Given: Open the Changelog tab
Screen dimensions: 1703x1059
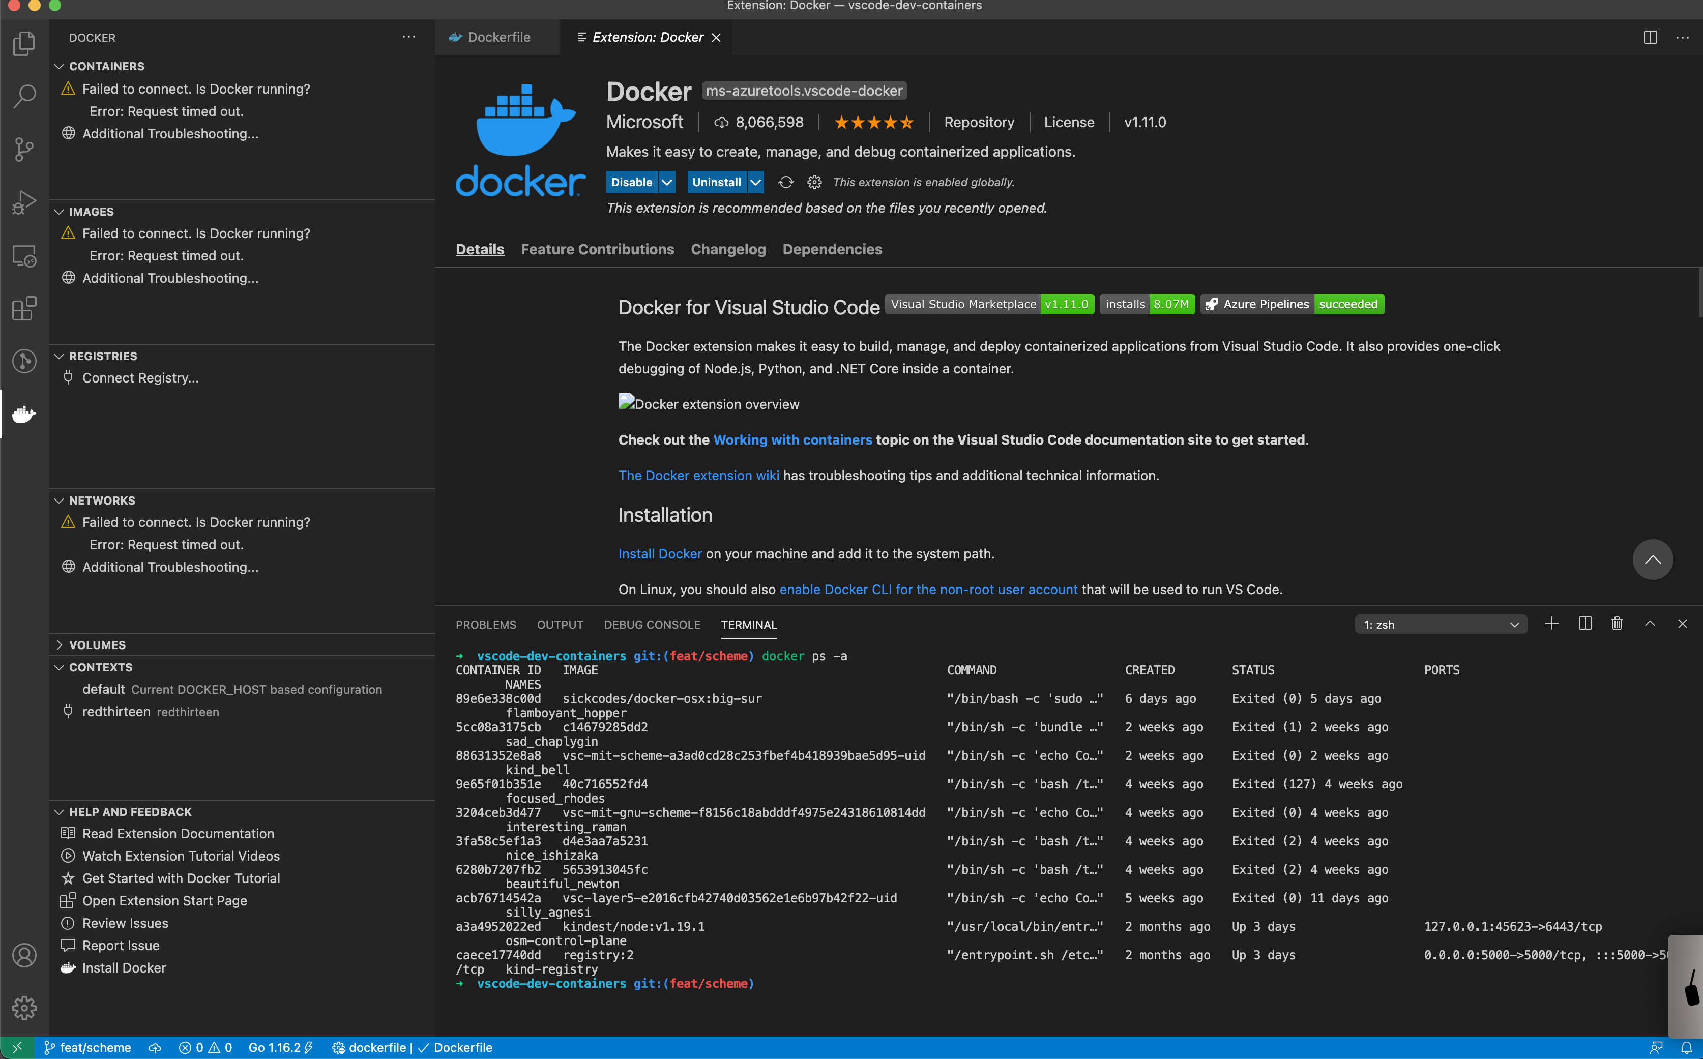Looking at the screenshot, I should pos(727,249).
